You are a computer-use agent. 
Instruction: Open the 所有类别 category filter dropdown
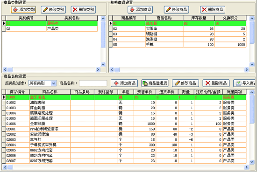point(43,83)
